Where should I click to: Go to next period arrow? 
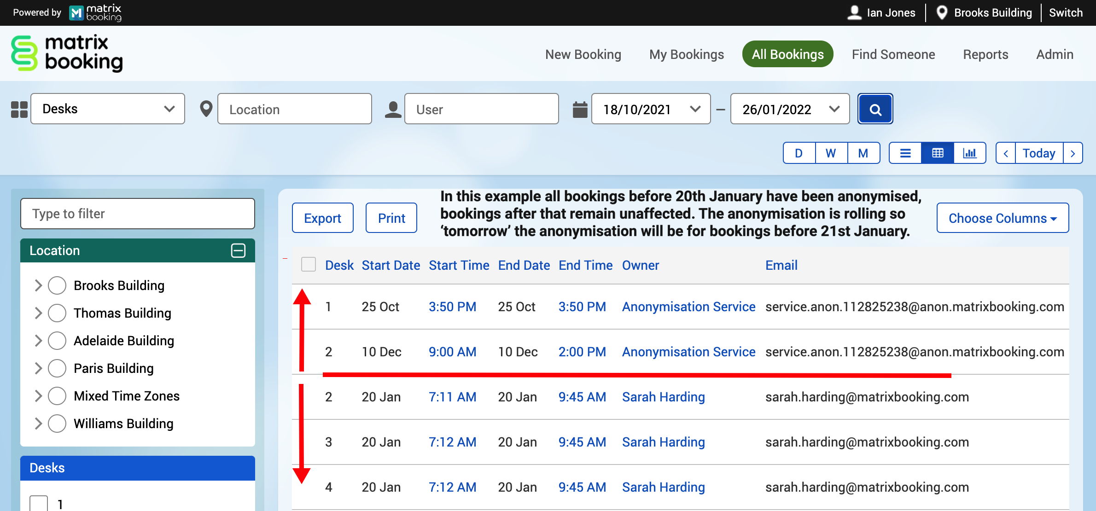tap(1073, 153)
